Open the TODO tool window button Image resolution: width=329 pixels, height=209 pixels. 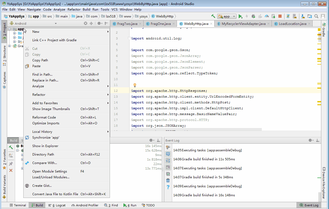(x=148, y=205)
